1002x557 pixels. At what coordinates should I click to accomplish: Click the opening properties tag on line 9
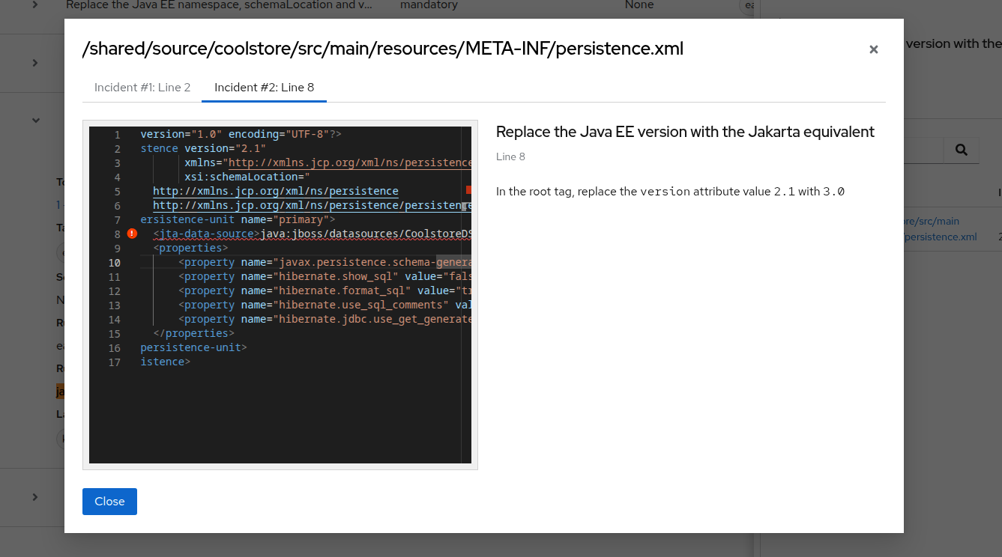pyautogui.click(x=190, y=248)
